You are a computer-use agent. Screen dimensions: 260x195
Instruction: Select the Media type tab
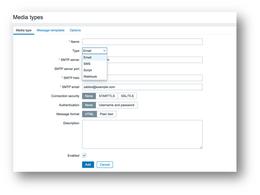tap(24, 31)
